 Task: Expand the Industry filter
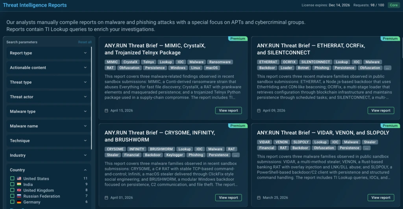[x=48, y=156]
